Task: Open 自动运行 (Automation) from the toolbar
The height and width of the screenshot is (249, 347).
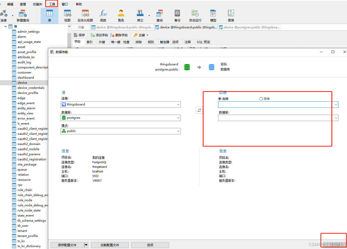Action: (195, 15)
